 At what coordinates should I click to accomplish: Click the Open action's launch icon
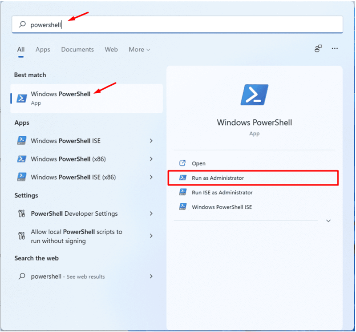click(x=182, y=163)
